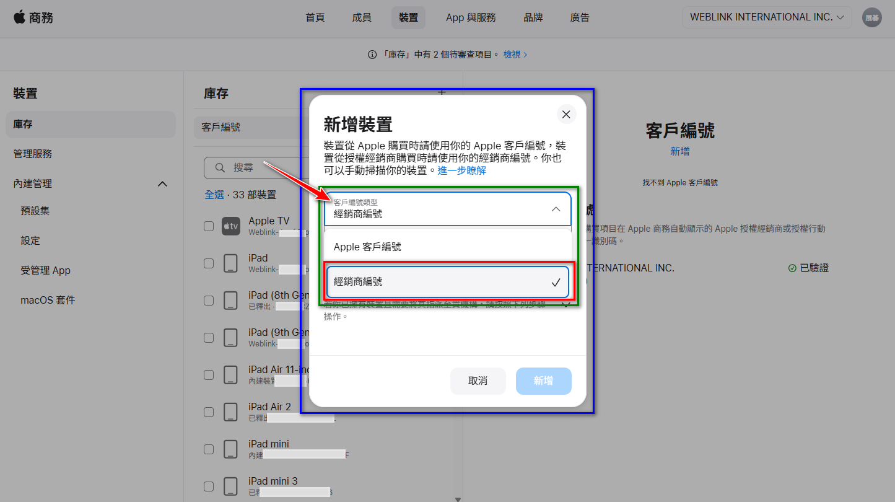895x502 pixels.
Task: Click the 搜尋 input field
Action: pos(254,167)
